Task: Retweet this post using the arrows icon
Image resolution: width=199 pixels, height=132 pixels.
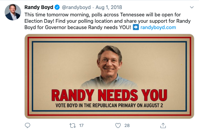Action: click(72, 126)
